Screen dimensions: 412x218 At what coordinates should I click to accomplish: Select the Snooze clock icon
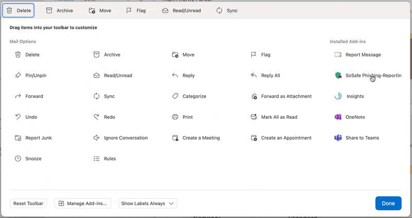coord(18,159)
